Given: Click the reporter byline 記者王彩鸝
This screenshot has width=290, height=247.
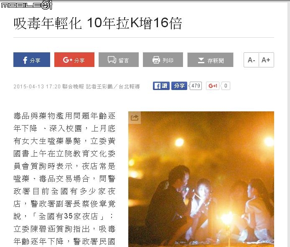Looking at the screenshot, I should (x=99, y=87).
